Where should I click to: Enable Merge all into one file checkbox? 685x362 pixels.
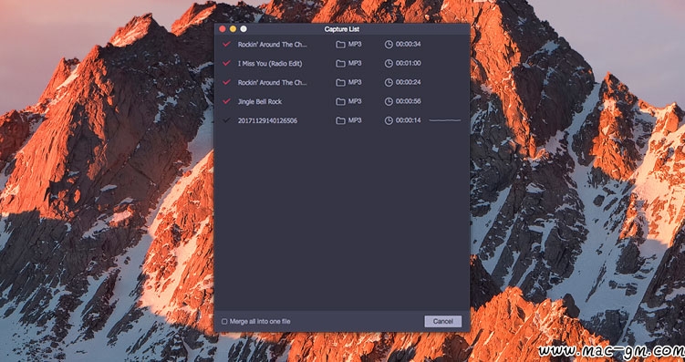click(x=224, y=322)
